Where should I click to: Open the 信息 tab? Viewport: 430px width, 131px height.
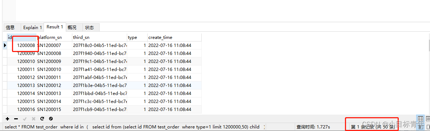click(11, 27)
